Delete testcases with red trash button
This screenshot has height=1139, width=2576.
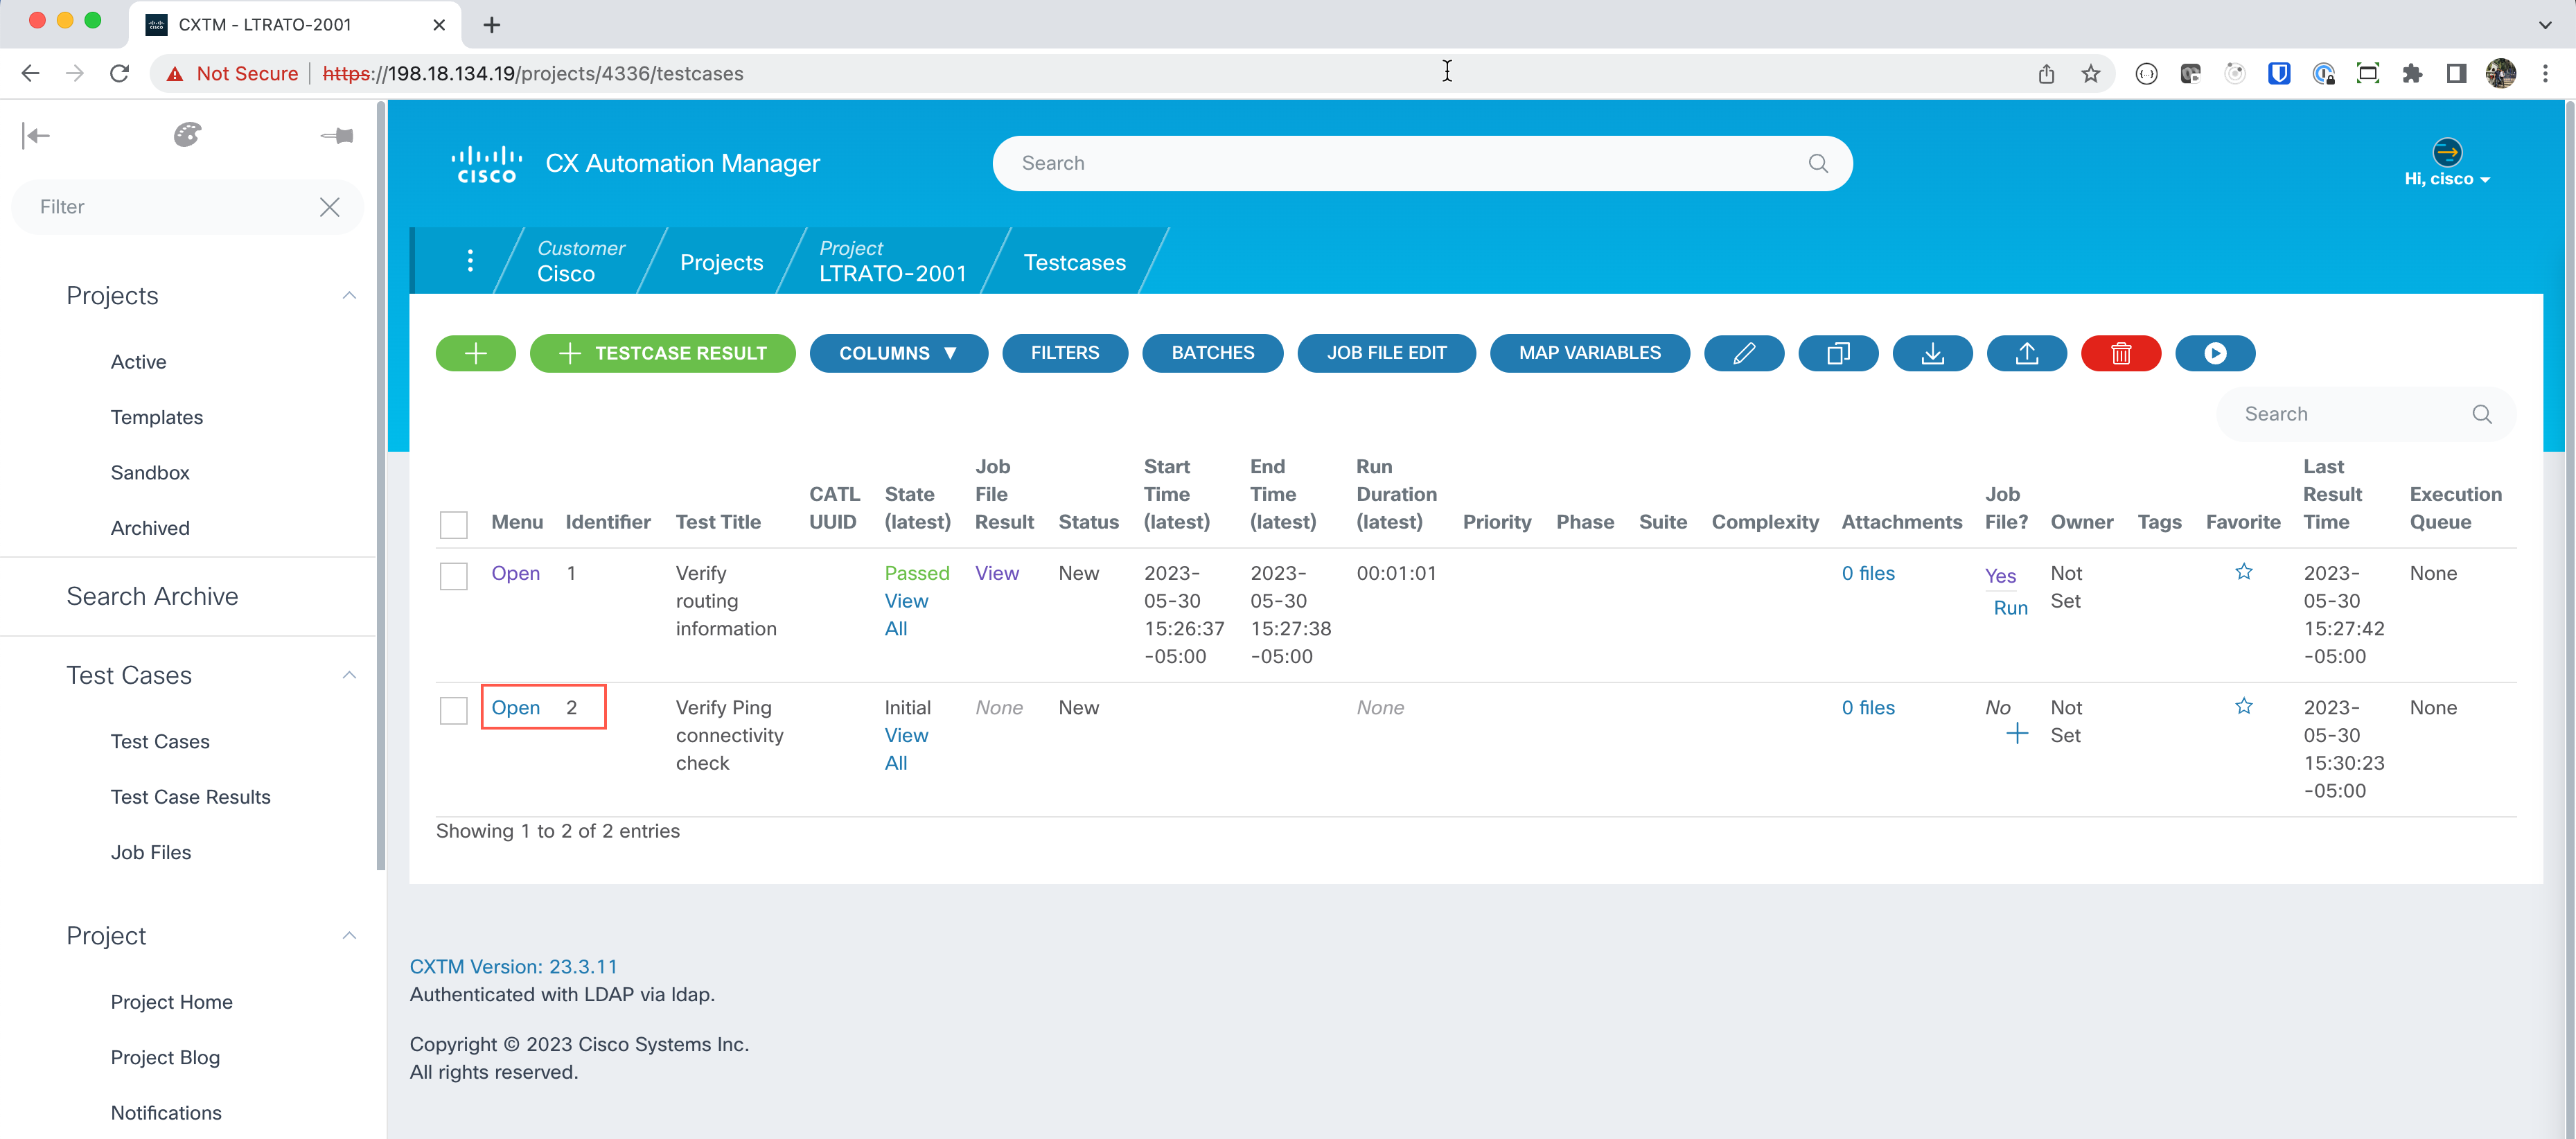(2121, 353)
